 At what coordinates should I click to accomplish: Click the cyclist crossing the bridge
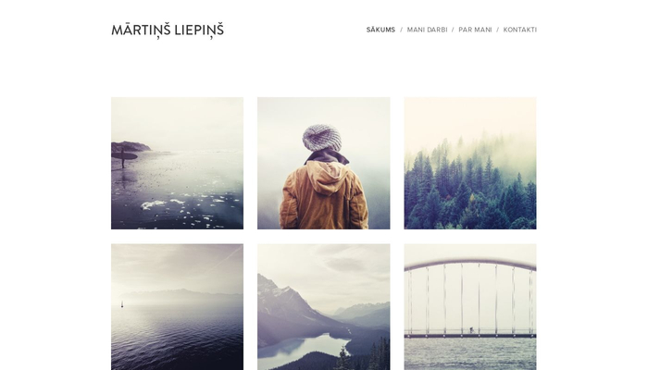coord(472,330)
